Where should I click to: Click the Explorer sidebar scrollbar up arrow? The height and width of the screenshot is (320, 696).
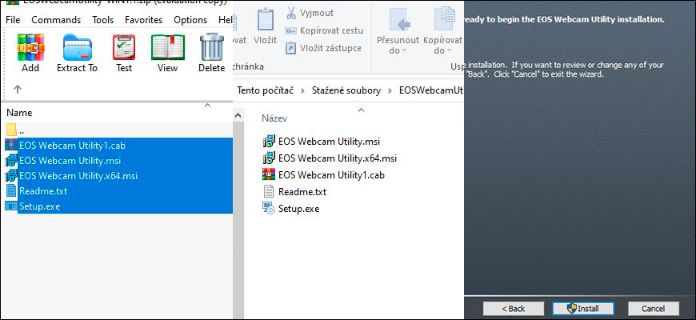click(238, 115)
